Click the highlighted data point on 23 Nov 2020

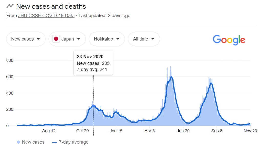point(93,106)
